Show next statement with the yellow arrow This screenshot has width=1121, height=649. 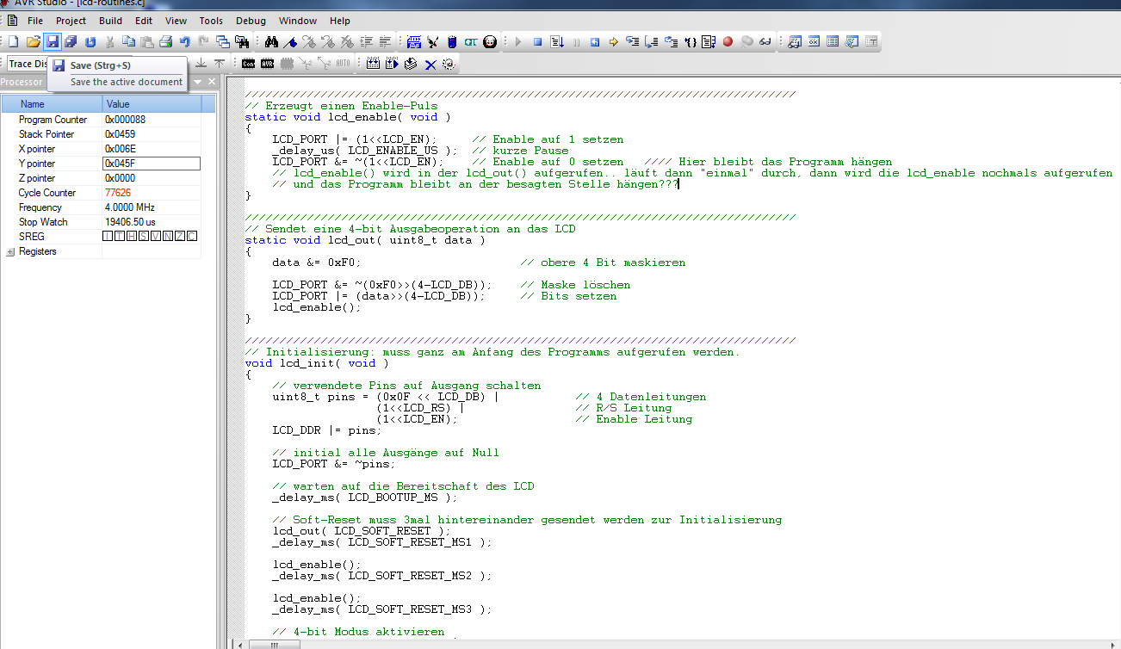614,41
